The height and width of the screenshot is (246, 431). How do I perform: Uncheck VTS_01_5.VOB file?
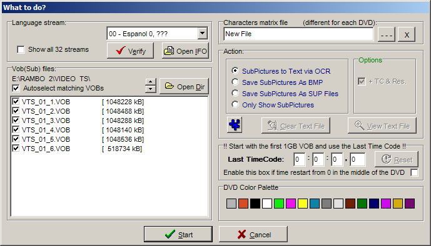tap(16, 139)
